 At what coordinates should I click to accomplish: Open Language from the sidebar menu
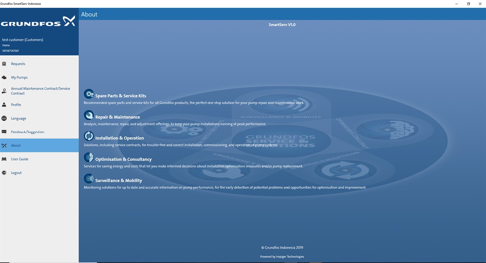tap(18, 118)
